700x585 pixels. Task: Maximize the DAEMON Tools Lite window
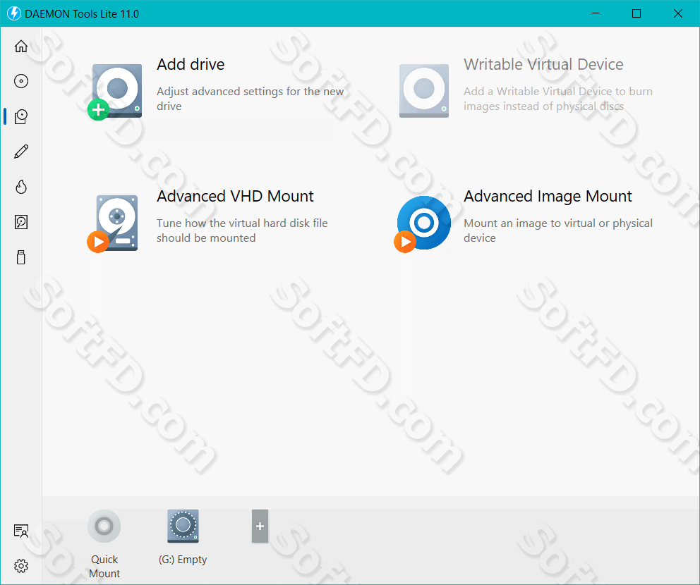point(636,13)
